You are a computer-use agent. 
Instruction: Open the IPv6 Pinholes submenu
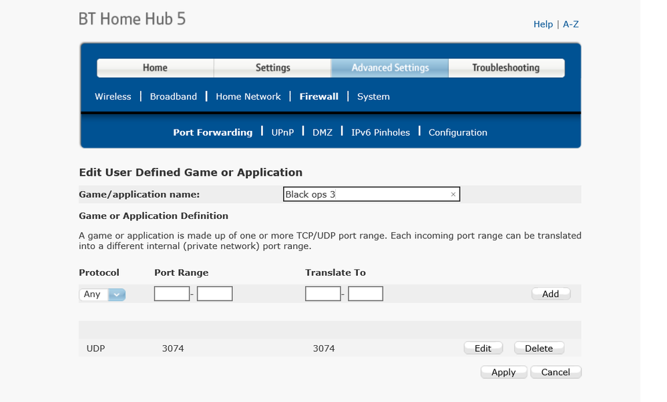(x=381, y=132)
